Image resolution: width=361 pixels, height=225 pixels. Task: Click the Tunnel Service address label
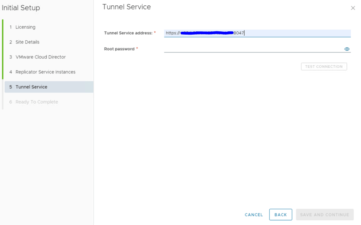128,33
